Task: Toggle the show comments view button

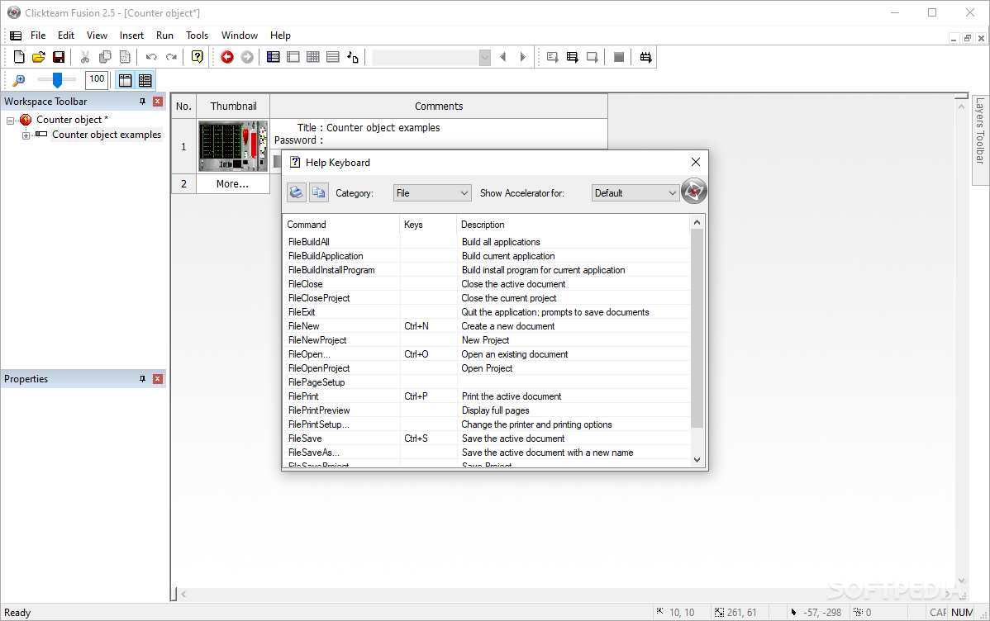Action: [145, 80]
